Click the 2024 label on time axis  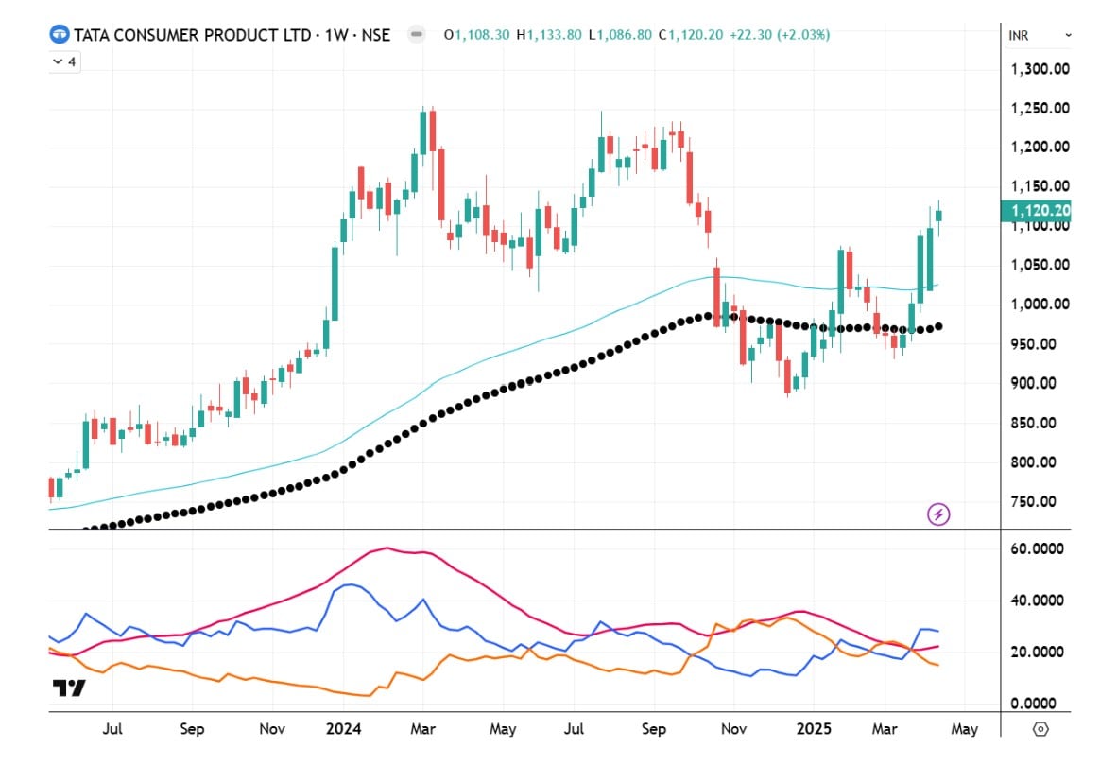(341, 729)
